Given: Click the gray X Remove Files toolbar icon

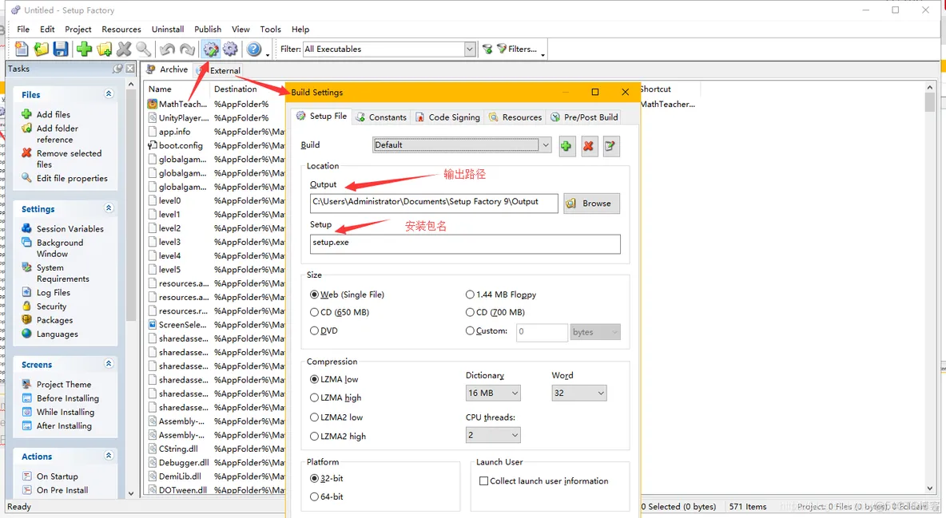Looking at the screenshot, I should pos(125,49).
